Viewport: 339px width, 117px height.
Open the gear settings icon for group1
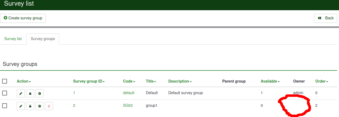tap(40, 106)
